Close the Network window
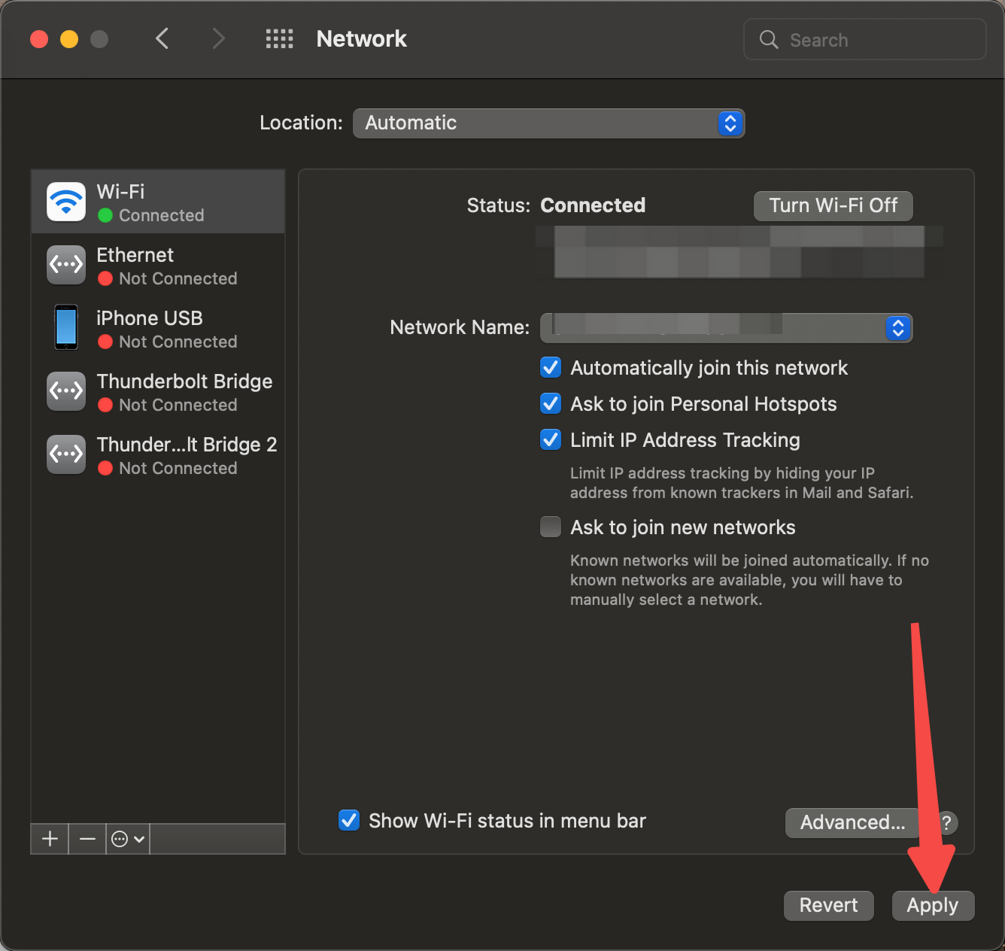 39,39
